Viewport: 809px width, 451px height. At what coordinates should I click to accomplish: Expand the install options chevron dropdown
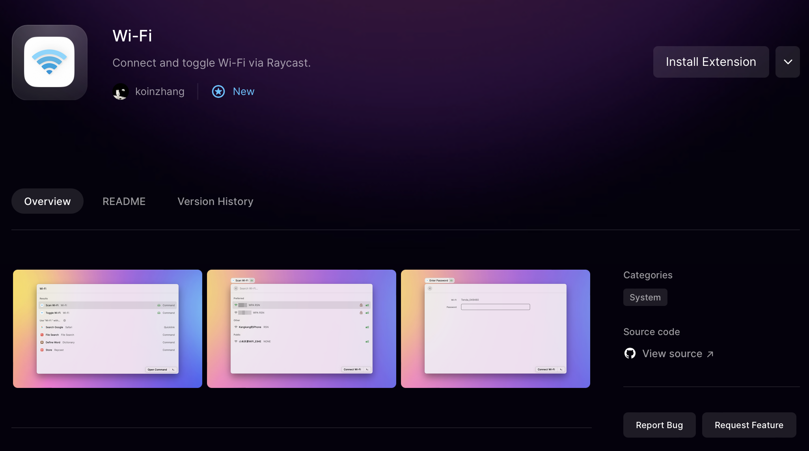[787, 62]
